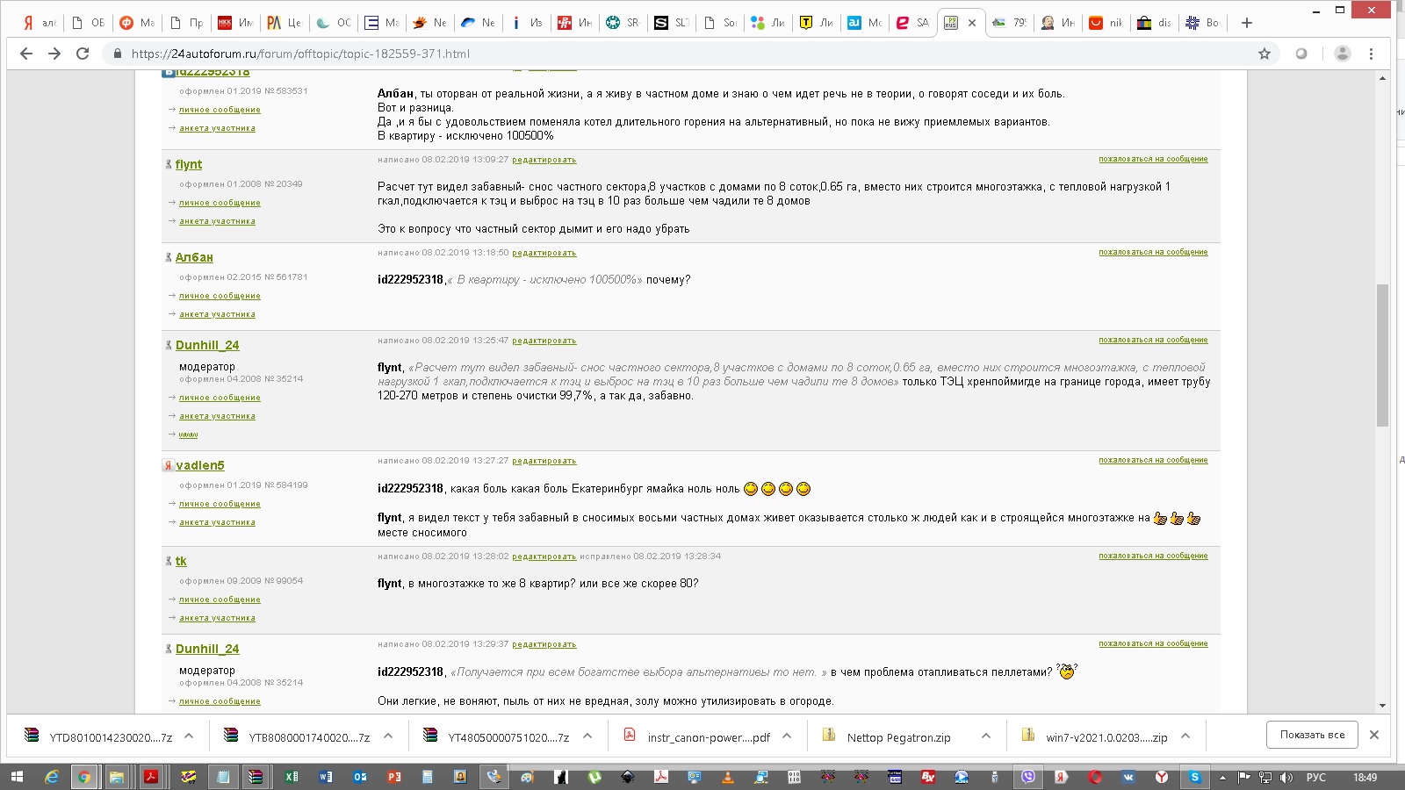View site security info via padlock icon
This screenshot has width=1405, height=790.
(x=117, y=54)
